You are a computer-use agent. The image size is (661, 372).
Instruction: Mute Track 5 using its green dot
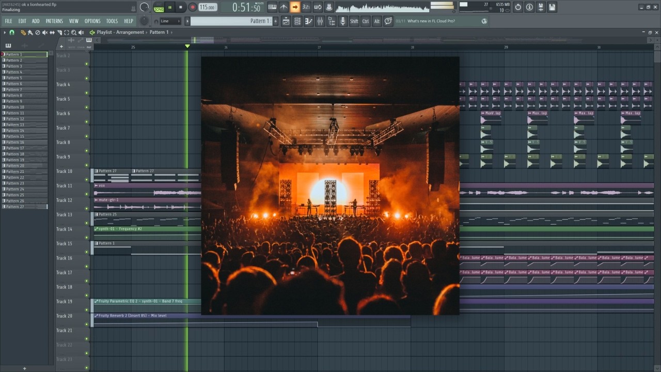[x=86, y=107]
